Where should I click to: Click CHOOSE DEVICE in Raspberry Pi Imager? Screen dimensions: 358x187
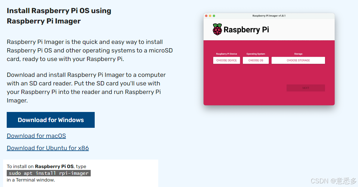point(226,60)
